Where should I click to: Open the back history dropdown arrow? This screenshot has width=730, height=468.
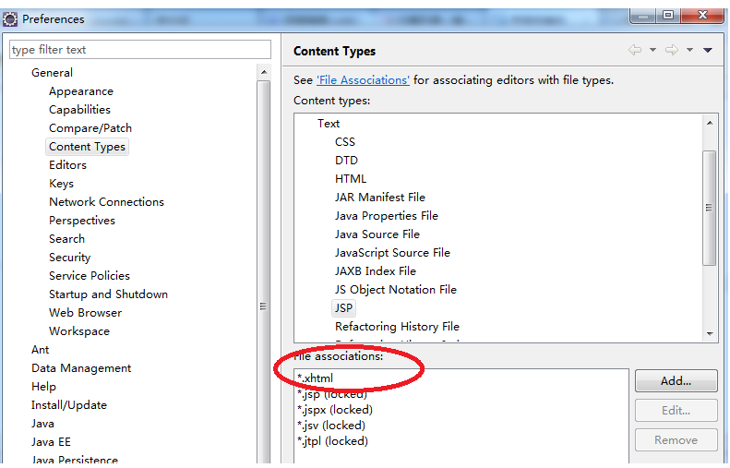(x=652, y=51)
